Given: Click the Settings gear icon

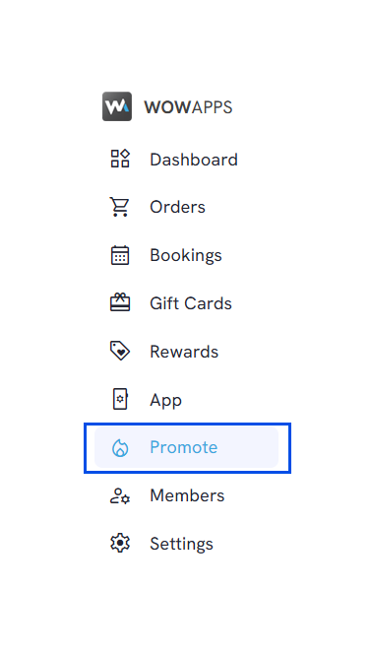Looking at the screenshot, I should tap(120, 543).
